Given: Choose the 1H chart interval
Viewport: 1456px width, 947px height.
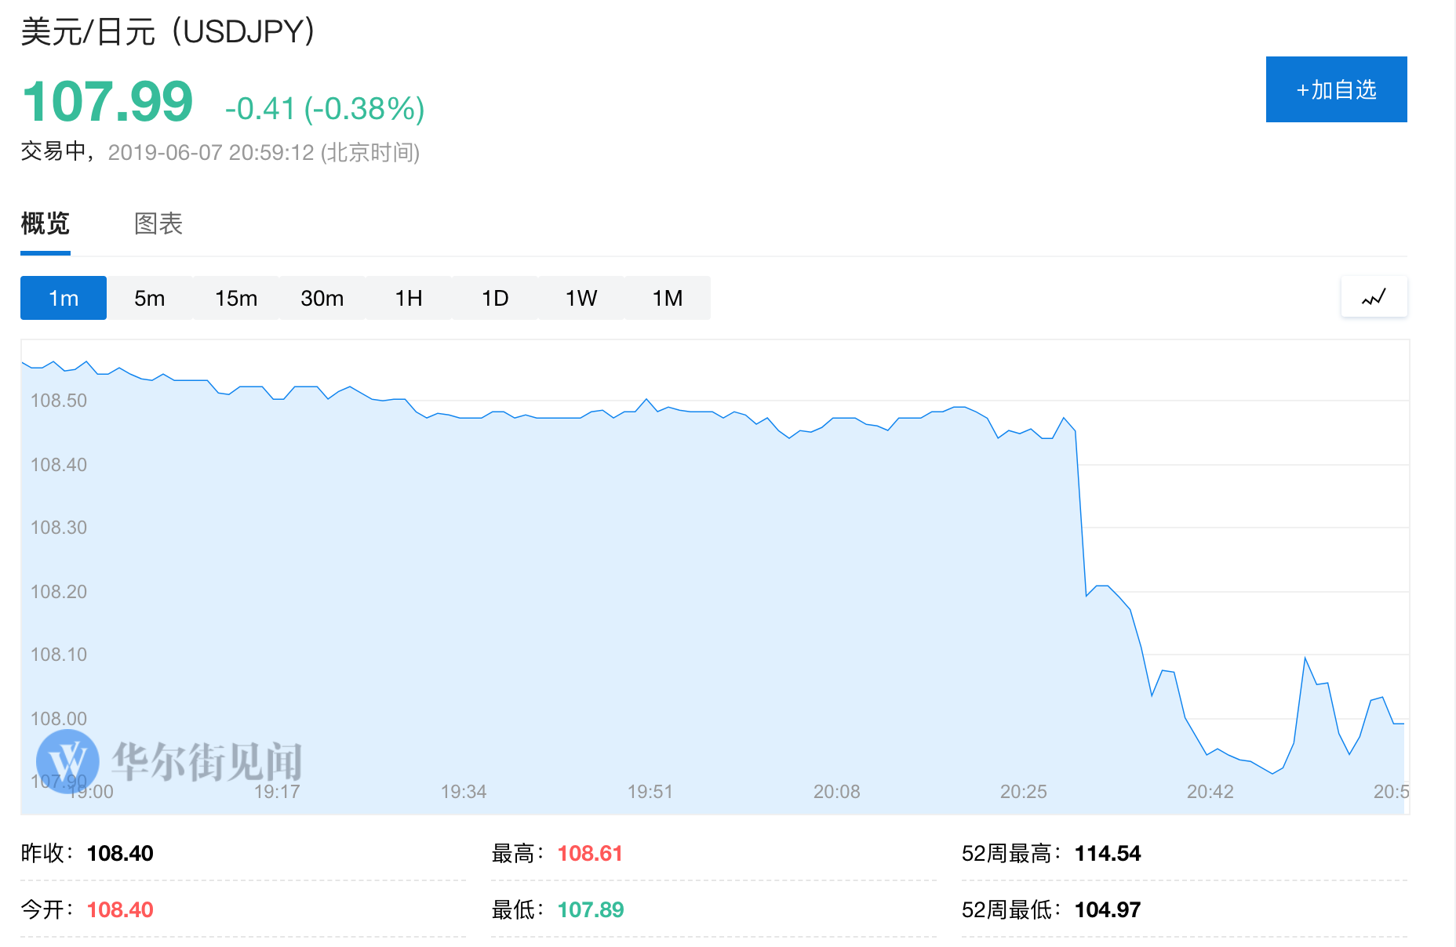Looking at the screenshot, I should [408, 298].
